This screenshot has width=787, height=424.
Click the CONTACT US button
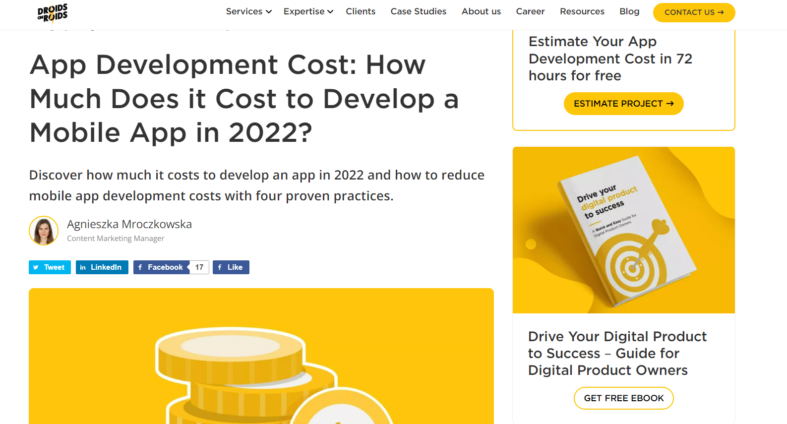point(694,12)
